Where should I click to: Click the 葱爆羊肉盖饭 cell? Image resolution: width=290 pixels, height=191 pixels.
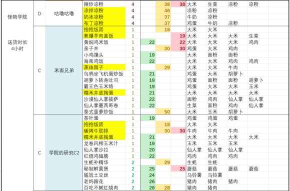[104, 36]
